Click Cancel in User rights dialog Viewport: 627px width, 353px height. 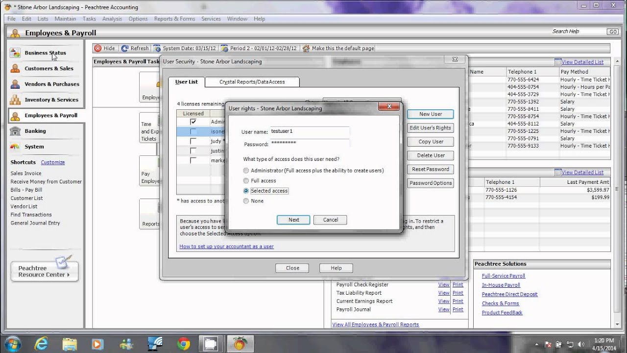tap(330, 220)
